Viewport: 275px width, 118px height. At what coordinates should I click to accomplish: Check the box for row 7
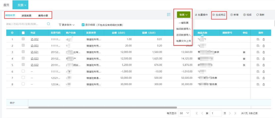click(23, 77)
